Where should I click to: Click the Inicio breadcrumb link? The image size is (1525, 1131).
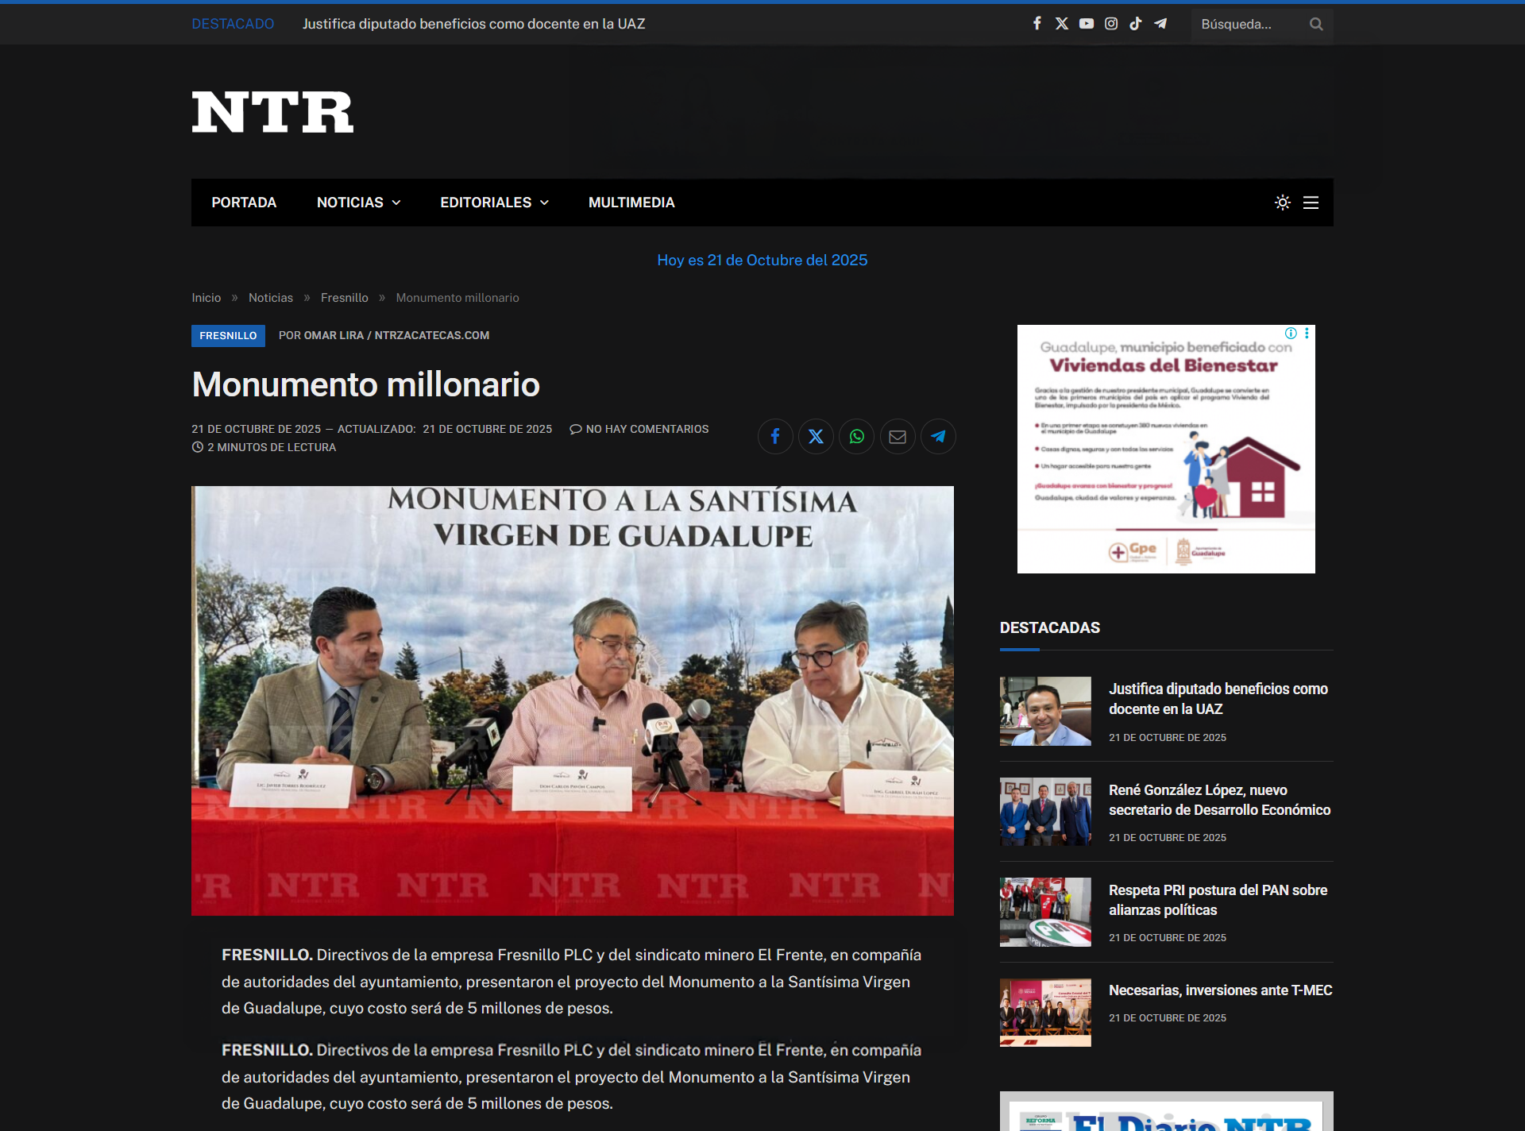click(207, 298)
